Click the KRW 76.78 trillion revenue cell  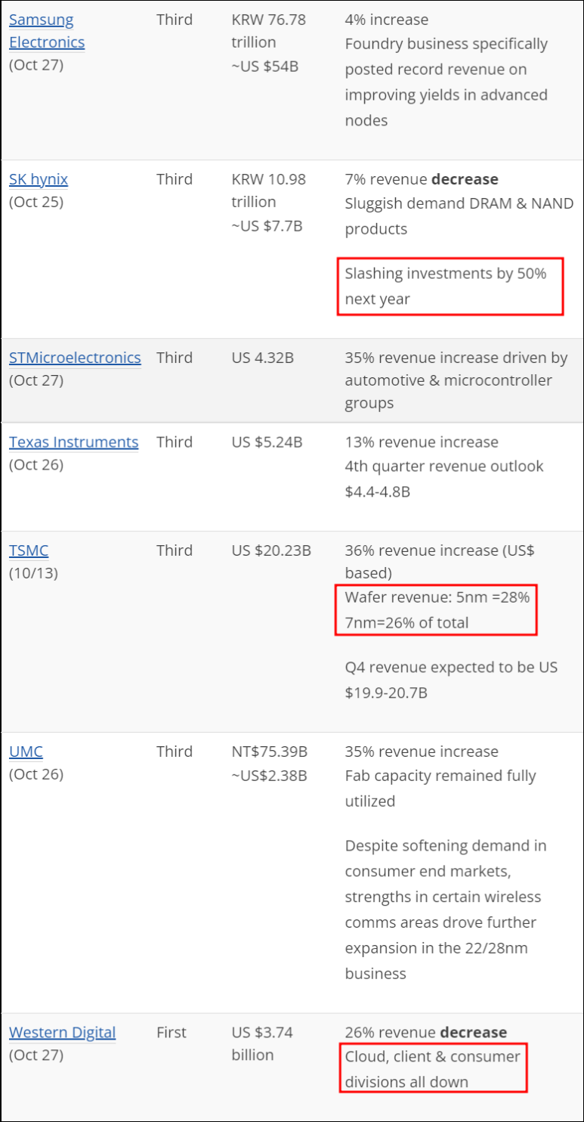click(269, 31)
